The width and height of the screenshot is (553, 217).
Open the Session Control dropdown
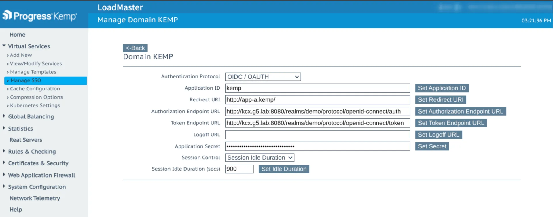260,158
